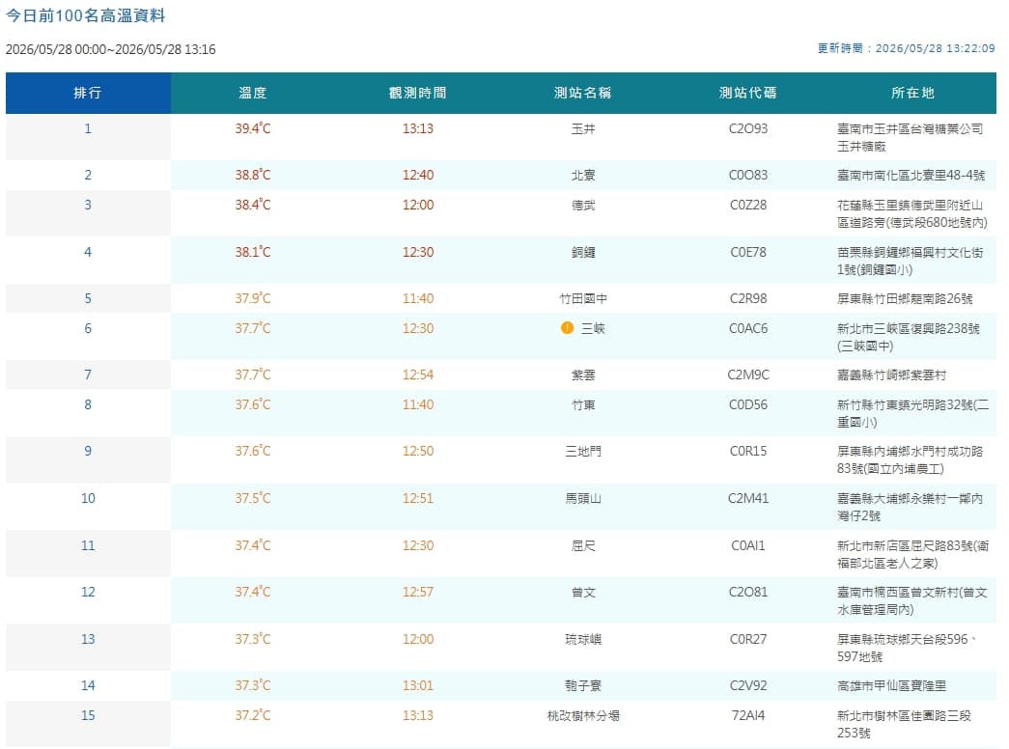The width and height of the screenshot is (1009, 749).
Task: Click station code C2M41
Action: (x=747, y=499)
